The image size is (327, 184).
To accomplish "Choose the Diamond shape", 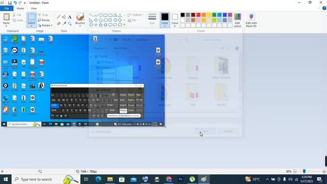I will [96, 20].
